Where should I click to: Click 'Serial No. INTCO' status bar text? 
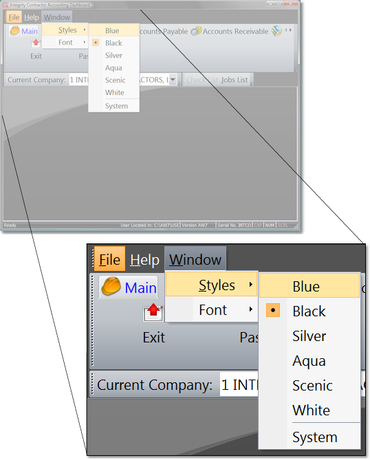[x=234, y=226]
